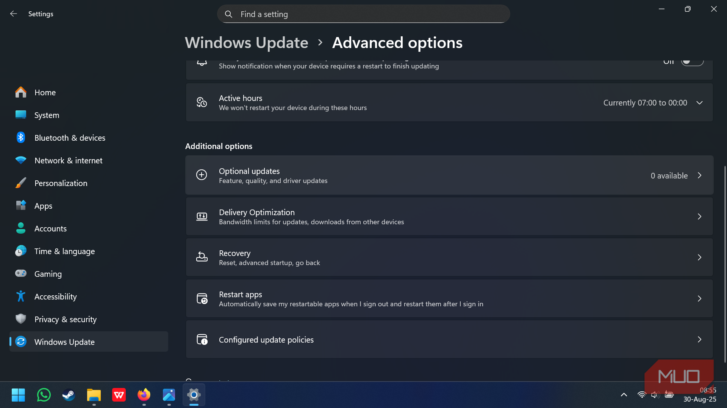Open Apps settings category

pos(89,206)
